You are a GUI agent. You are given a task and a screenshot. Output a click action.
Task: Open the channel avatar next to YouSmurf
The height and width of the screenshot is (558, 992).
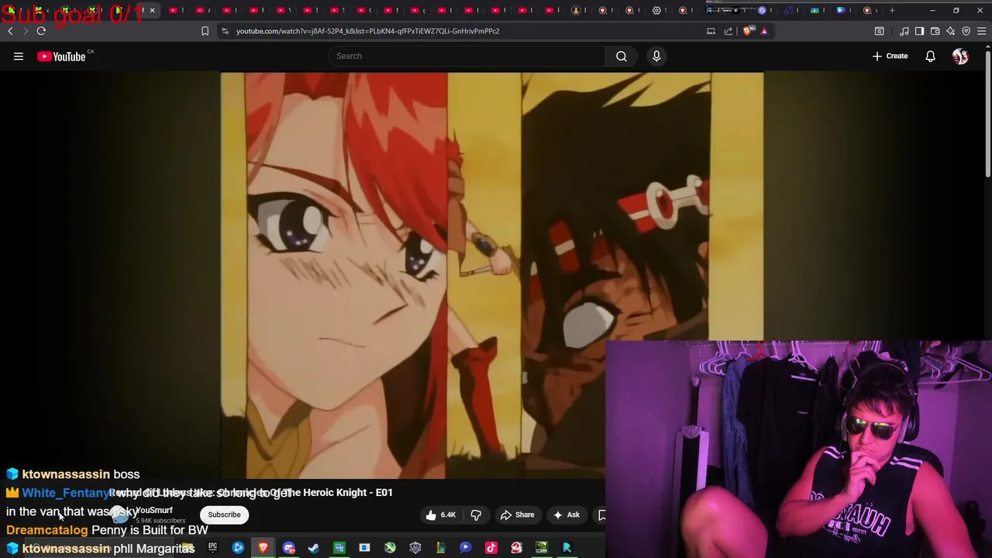coord(119,515)
